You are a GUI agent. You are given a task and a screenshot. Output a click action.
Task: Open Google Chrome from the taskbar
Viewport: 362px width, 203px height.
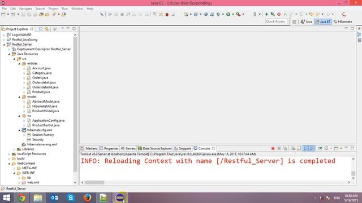click(21, 198)
